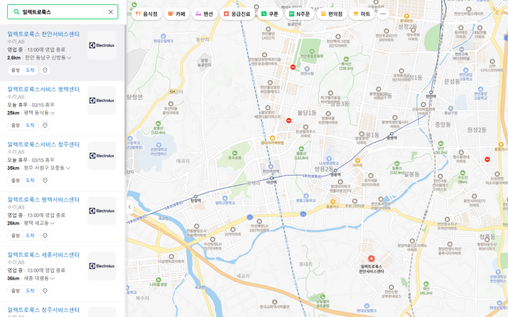This screenshot has height=317, width=508.
Task: Expand the 세종 대평동 address chevron
Action: pyautogui.click(x=53, y=278)
